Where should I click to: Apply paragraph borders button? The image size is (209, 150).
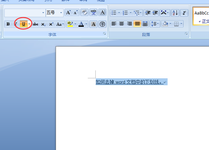pyautogui.click(x=176, y=24)
